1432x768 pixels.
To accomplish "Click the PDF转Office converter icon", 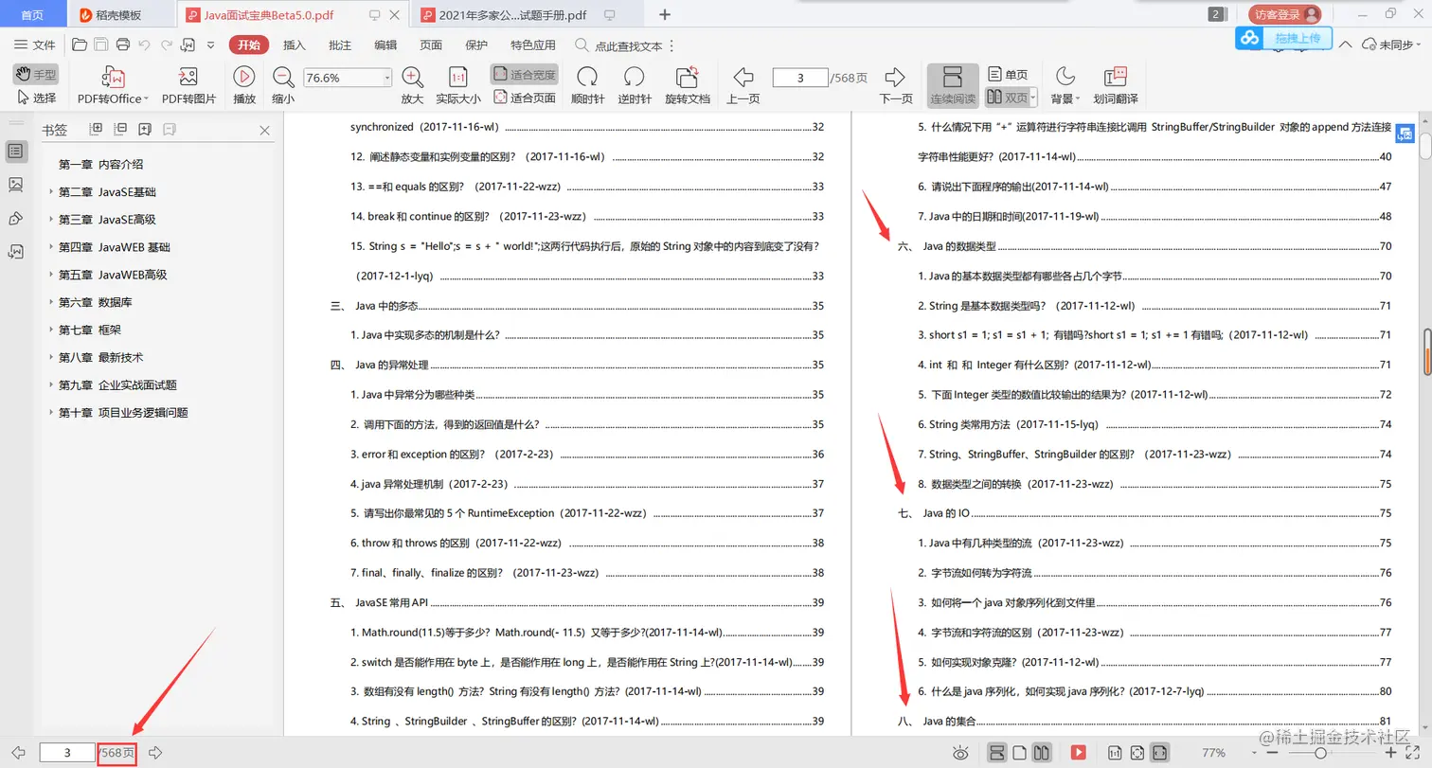I will pos(113,78).
